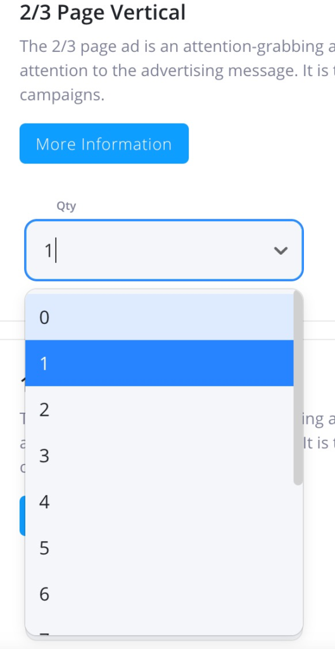Image resolution: width=335 pixels, height=649 pixels.
Task: Choose quantity 5 in the dropdown
Action: pos(159,548)
